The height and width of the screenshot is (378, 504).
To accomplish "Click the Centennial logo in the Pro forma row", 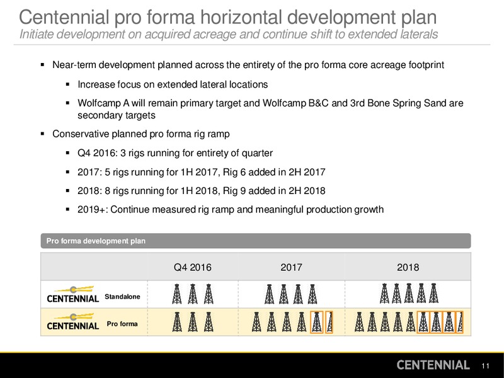I will (73, 321).
